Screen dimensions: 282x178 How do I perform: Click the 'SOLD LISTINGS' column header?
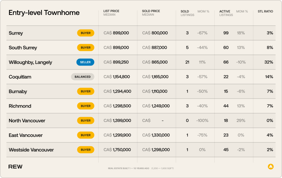[x=188, y=13]
